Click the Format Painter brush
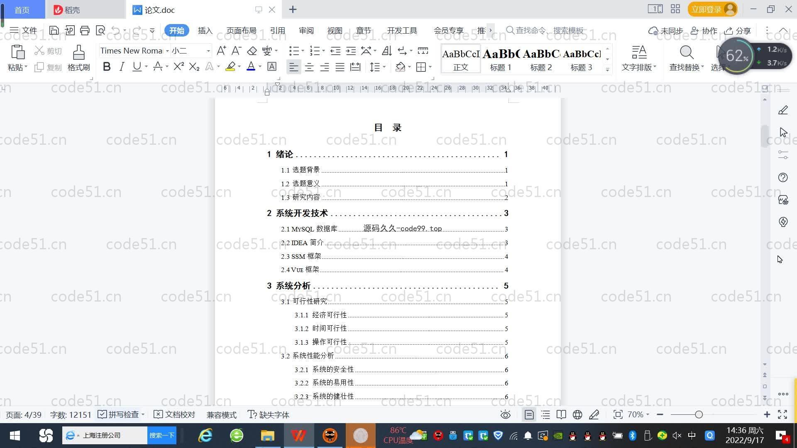Screen dimensions: 797x448 coord(78,58)
